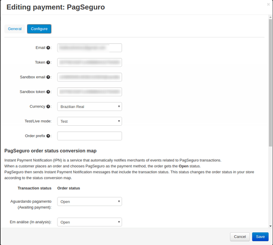
Task: Focus the Sandbox email input field
Action: (89, 77)
